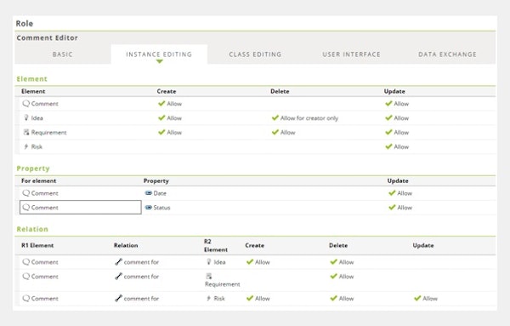Select the Instance Editing tab
510x326 pixels.
(159, 54)
